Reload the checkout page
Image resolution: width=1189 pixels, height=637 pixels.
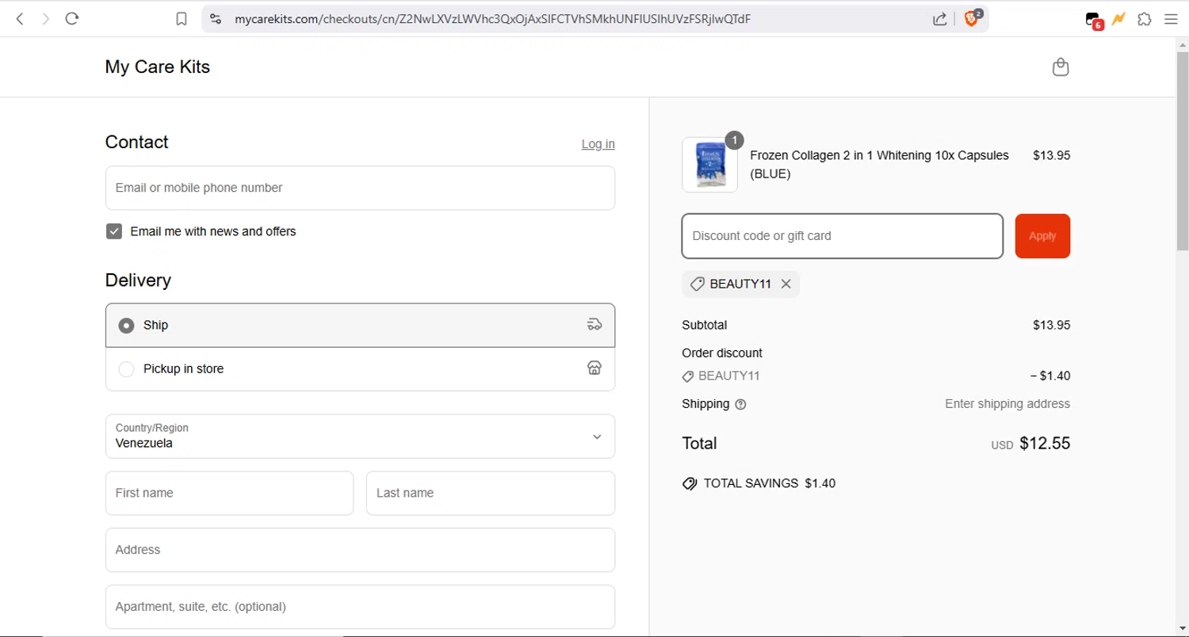(x=72, y=19)
